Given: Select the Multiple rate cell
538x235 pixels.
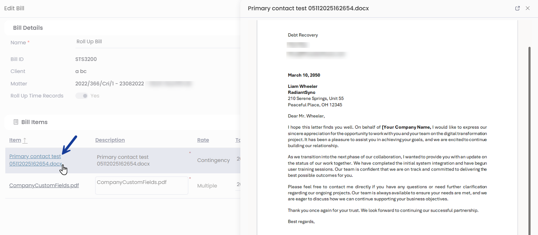Looking at the screenshot, I should point(207,186).
